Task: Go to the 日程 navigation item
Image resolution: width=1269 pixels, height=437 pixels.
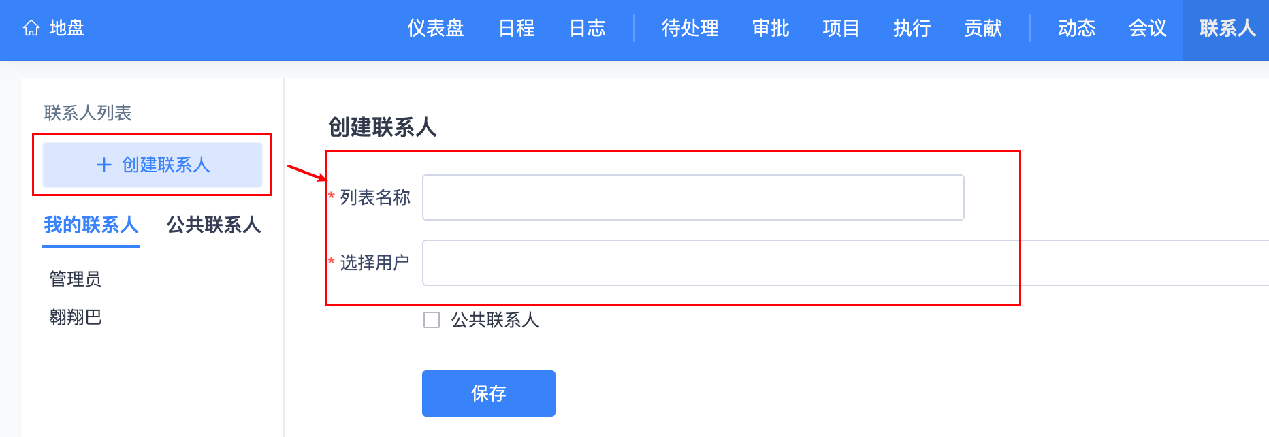Action: pyautogui.click(x=516, y=28)
